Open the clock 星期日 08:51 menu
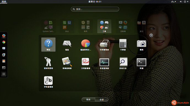Screen dimensions: 190x106 tap(95, 2)
